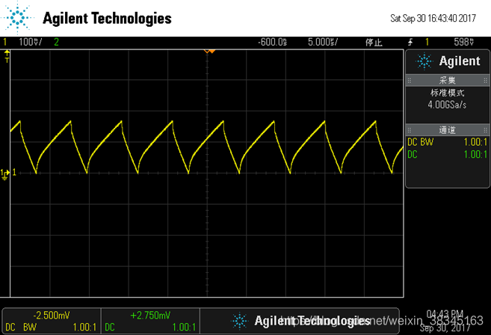This screenshot has height=335, width=491.
Task: Click the Agilent Technologies bottom banner logo
Action: click(300, 321)
